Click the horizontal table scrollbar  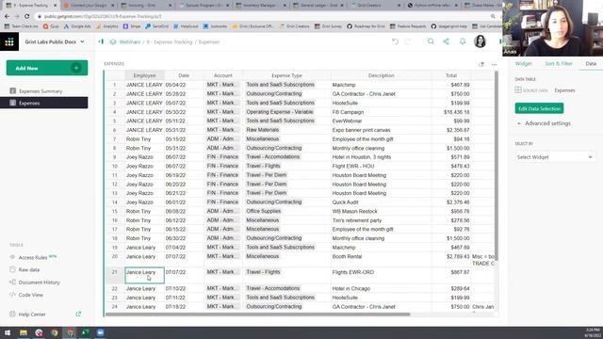(x=257, y=315)
